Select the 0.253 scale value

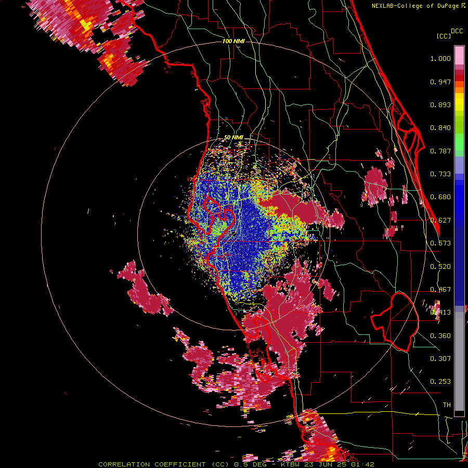(440, 382)
